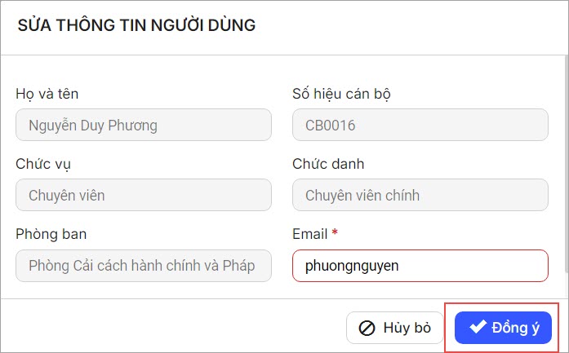The width and height of the screenshot is (569, 353).
Task: Click the dialog's vertical scrollbar
Action: tap(565, 163)
